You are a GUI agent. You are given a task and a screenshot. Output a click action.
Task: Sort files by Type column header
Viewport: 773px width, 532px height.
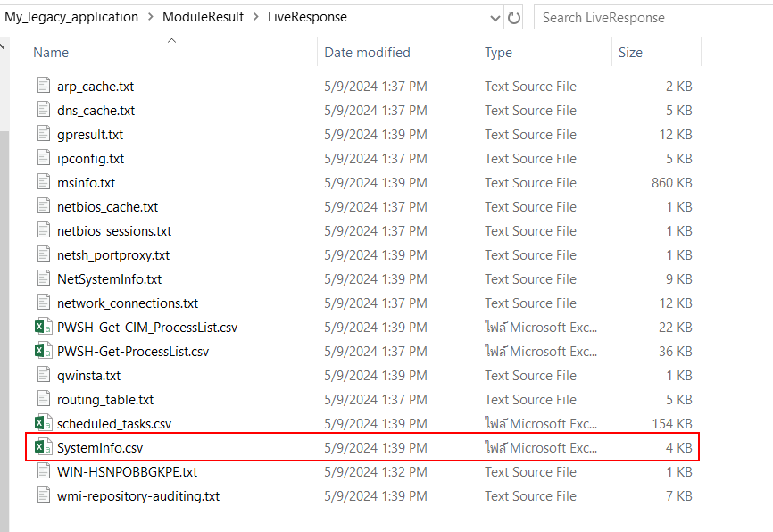click(x=498, y=53)
